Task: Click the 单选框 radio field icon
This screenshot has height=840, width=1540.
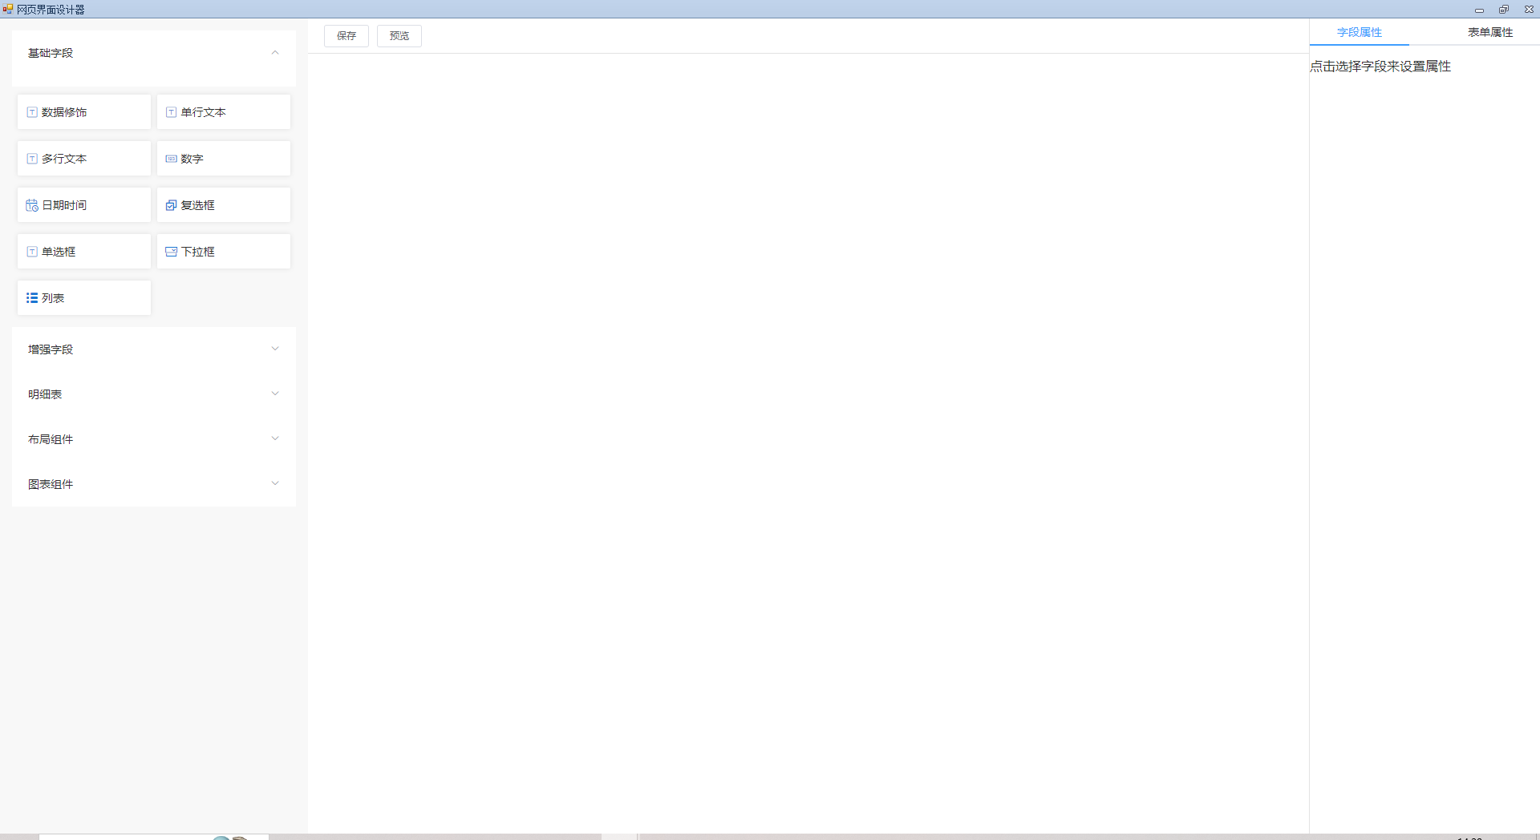Action: 32,252
